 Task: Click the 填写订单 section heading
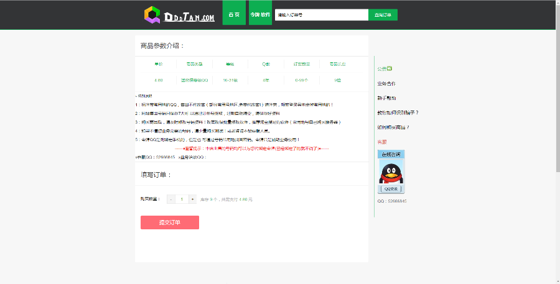pos(156,175)
